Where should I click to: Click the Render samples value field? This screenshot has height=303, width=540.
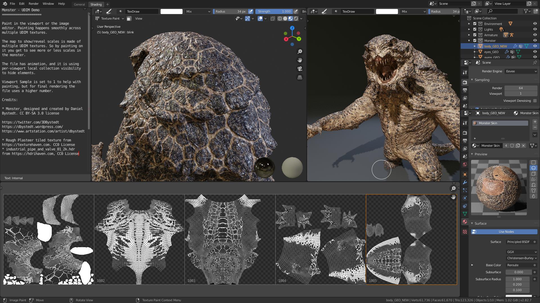coord(521,88)
